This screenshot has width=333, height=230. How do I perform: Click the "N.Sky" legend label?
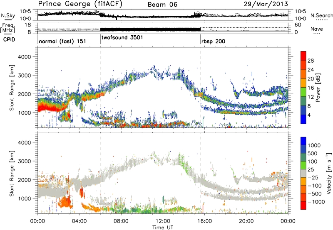[x=8, y=15]
